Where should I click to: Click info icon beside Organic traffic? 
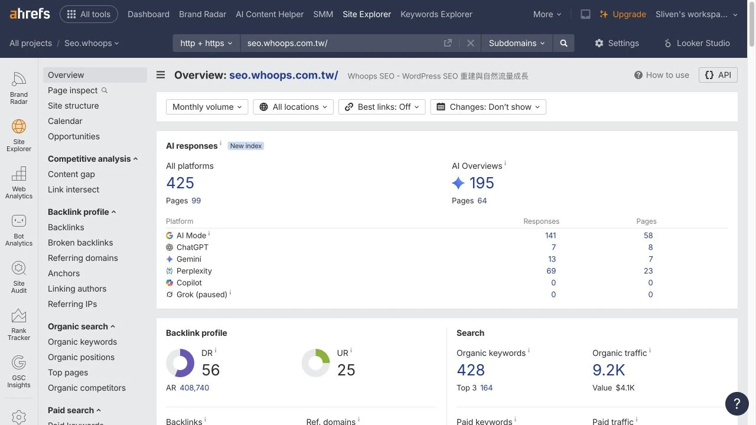(650, 351)
